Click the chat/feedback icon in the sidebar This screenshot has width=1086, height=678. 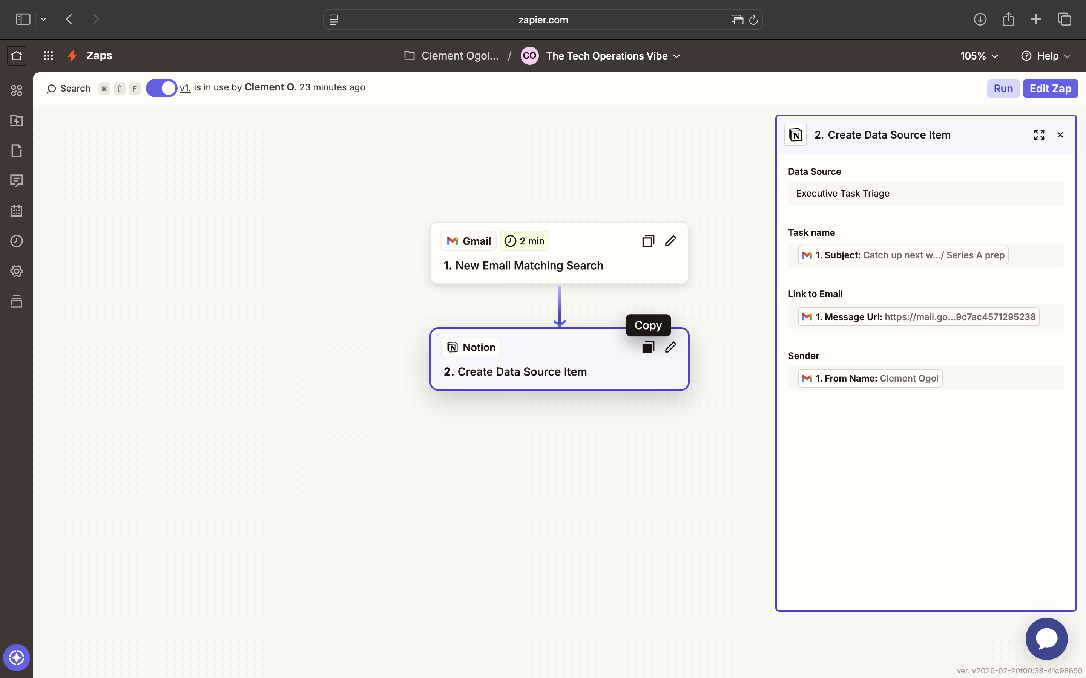pos(17,181)
